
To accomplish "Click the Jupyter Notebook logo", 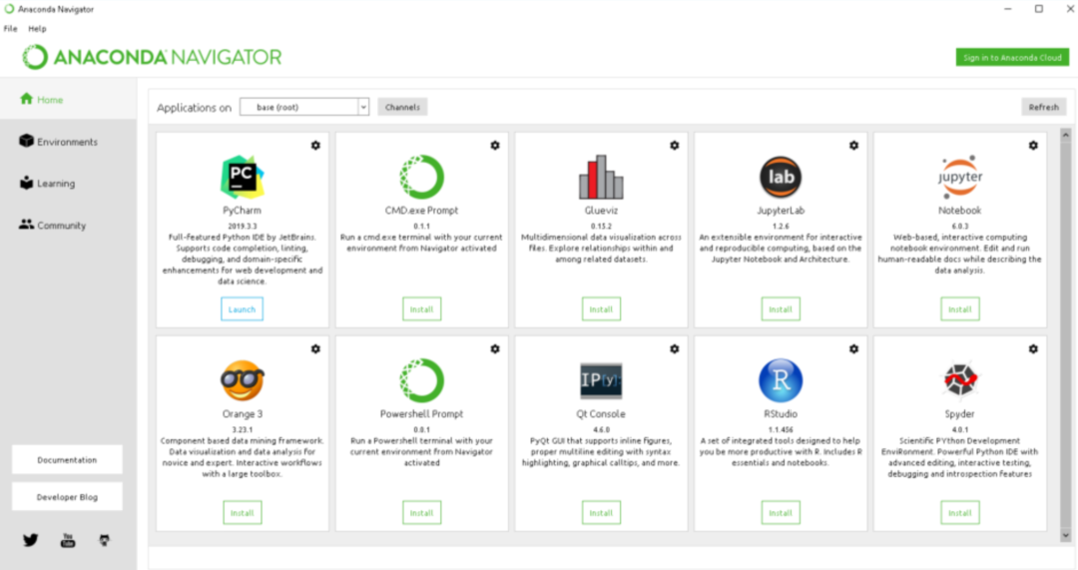I will click(x=960, y=177).
